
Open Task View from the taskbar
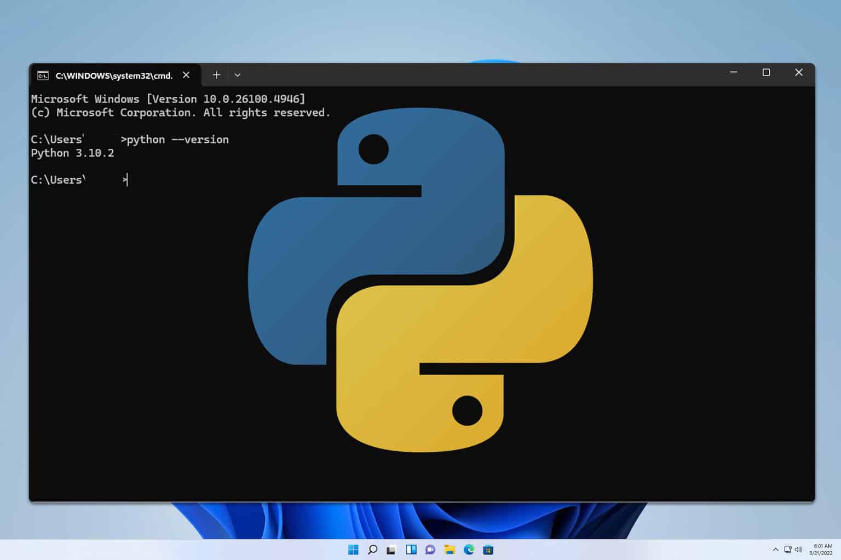(x=391, y=550)
